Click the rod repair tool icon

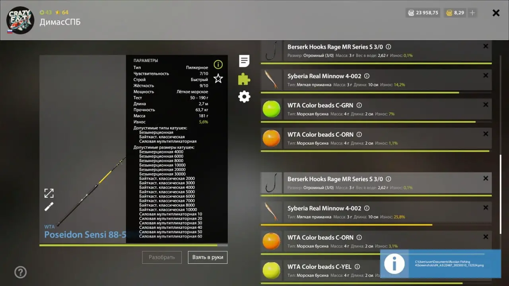pyautogui.click(x=49, y=207)
